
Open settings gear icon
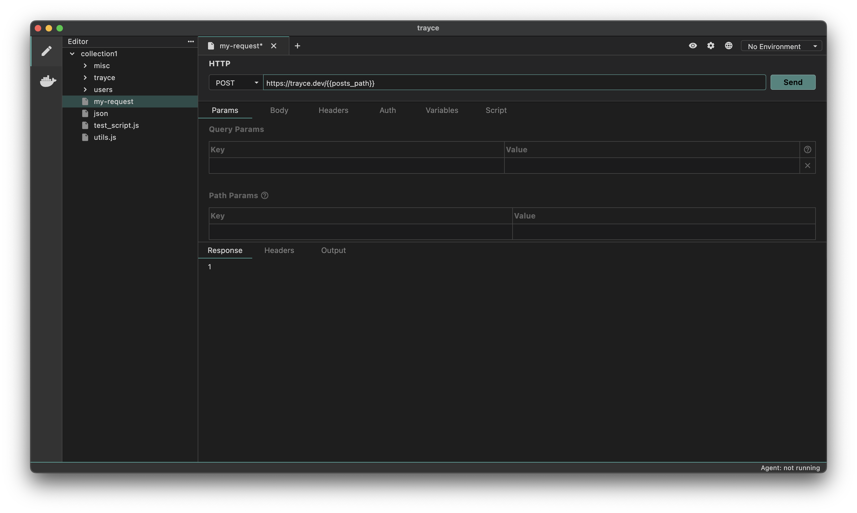pos(711,46)
